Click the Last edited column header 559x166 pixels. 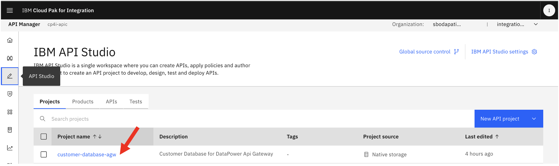pyautogui.click(x=479, y=136)
